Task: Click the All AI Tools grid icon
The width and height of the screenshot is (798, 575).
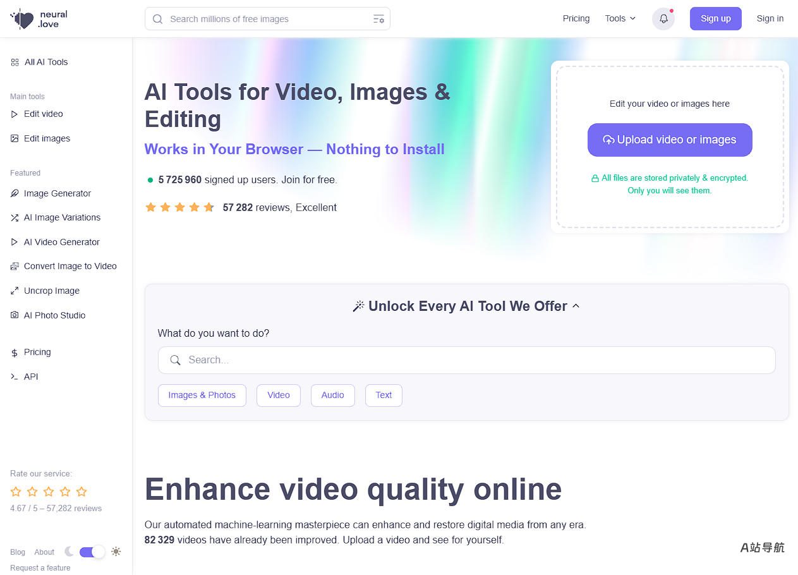Action: 15,62
